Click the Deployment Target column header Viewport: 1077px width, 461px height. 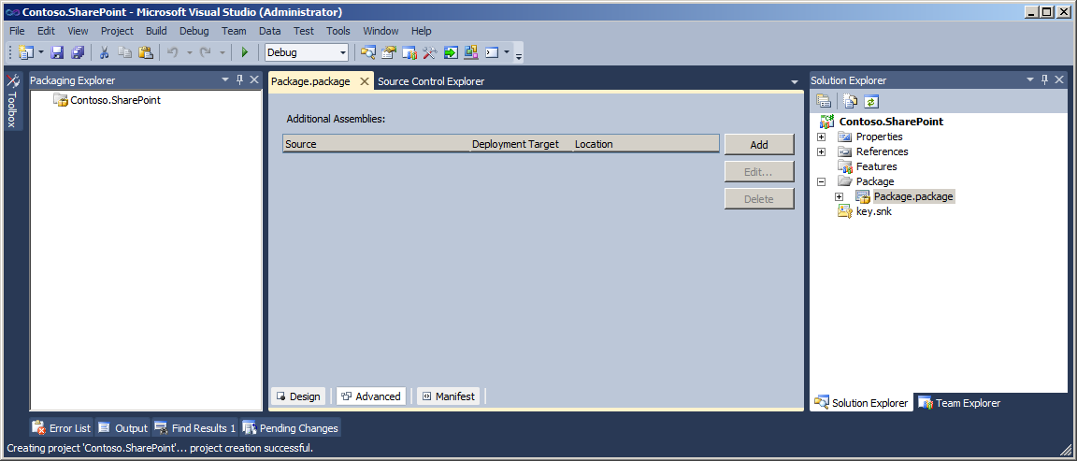521,144
